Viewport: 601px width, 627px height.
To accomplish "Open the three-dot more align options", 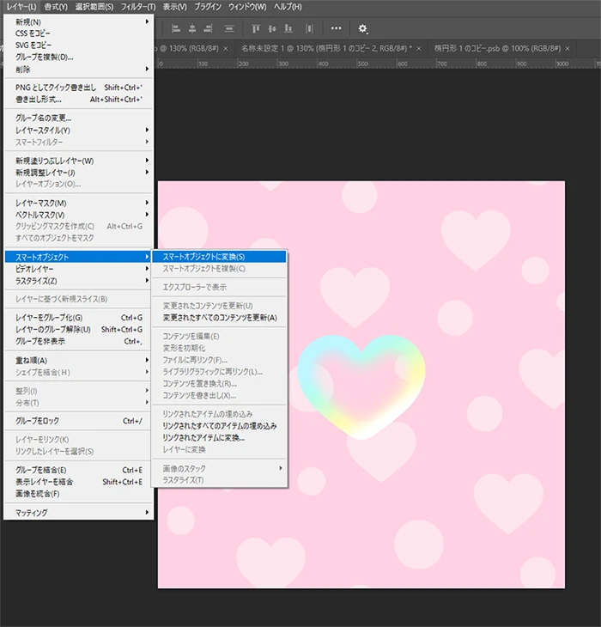I will click(335, 28).
